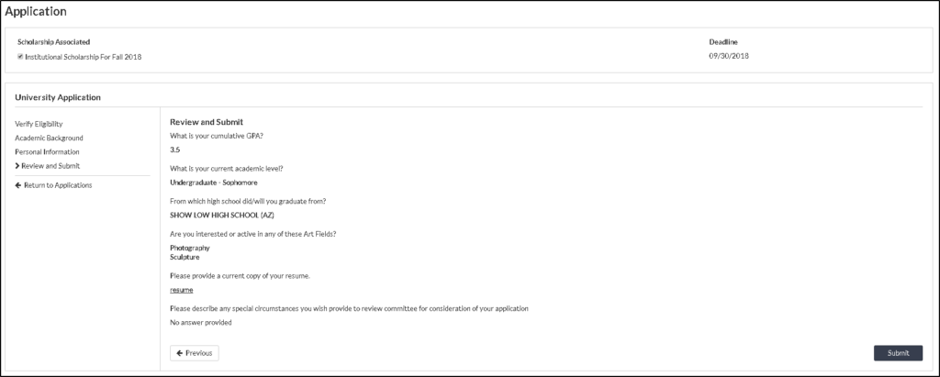Click the arrow icon inside the Previous button
The height and width of the screenshot is (377, 940).
180,353
